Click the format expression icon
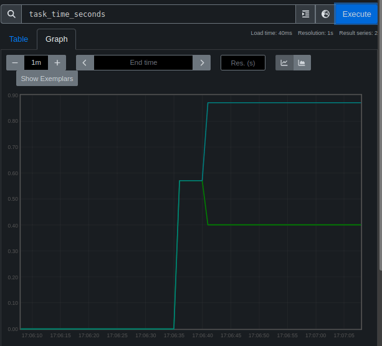Screen dimensions: 382x346 305,14
